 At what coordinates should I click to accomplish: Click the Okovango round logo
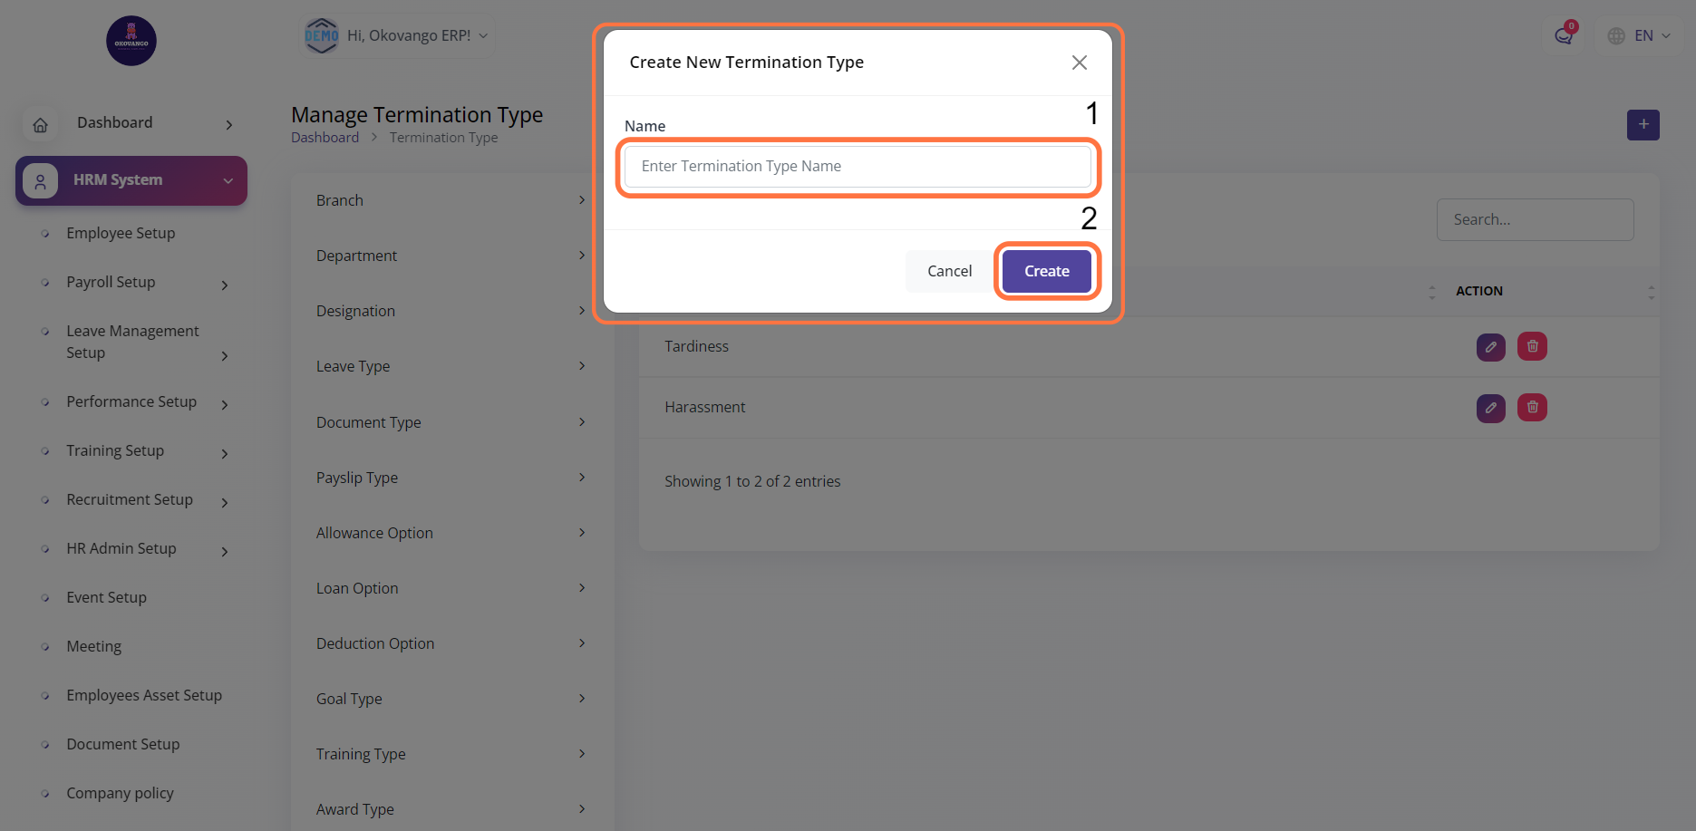pos(131,41)
